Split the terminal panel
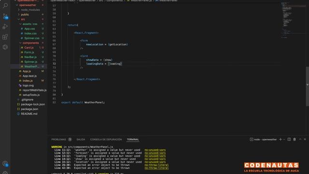The image size is (309, 174). pos(289,140)
